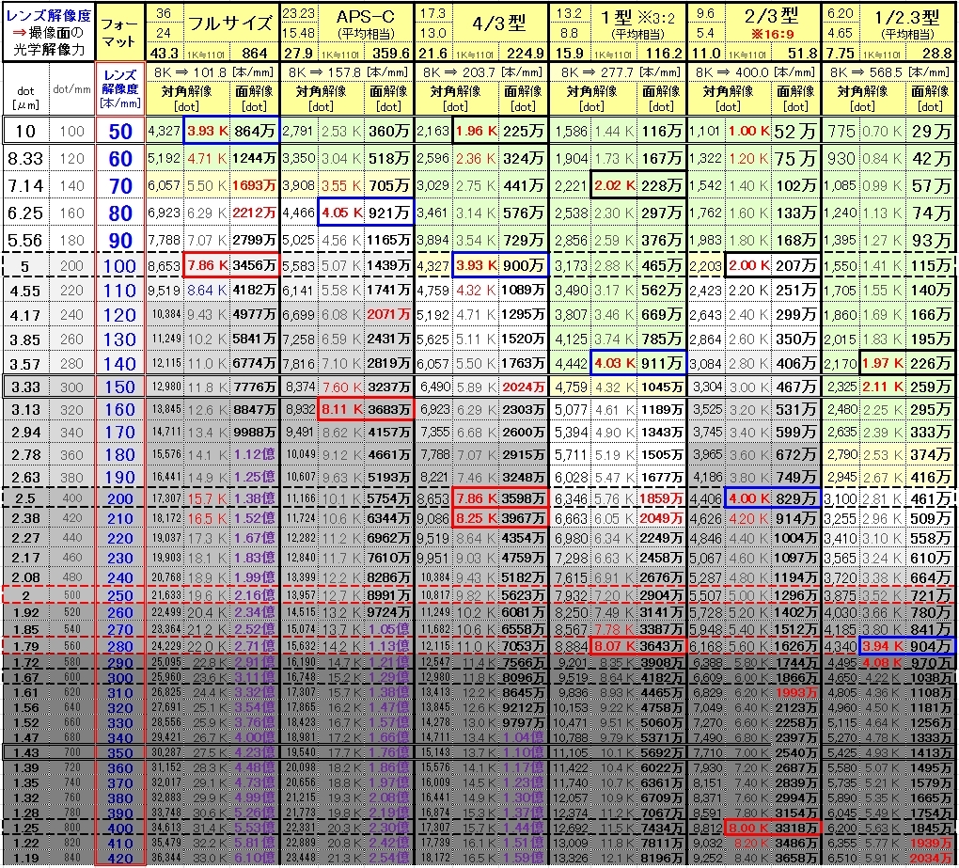
Task: Click the red 8.00 K cell
Action: click(748, 829)
